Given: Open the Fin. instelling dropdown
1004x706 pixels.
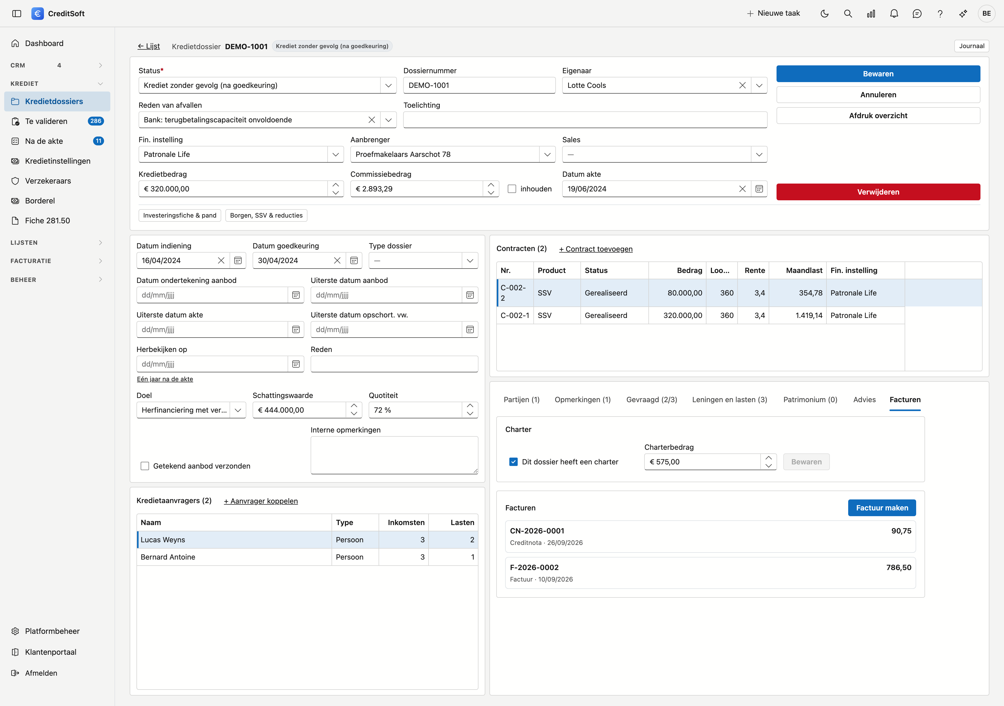Looking at the screenshot, I should click(x=335, y=155).
